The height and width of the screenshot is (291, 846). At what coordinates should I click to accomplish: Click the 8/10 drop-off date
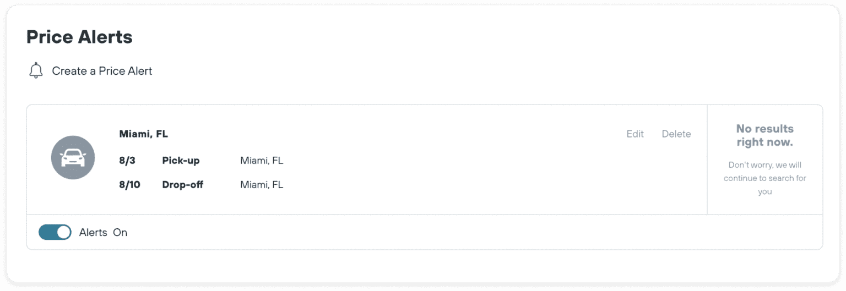tap(129, 185)
